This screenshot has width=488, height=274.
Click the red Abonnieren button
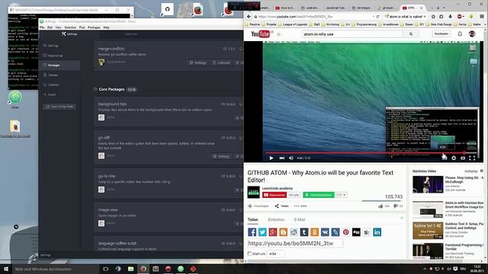click(x=274, y=195)
